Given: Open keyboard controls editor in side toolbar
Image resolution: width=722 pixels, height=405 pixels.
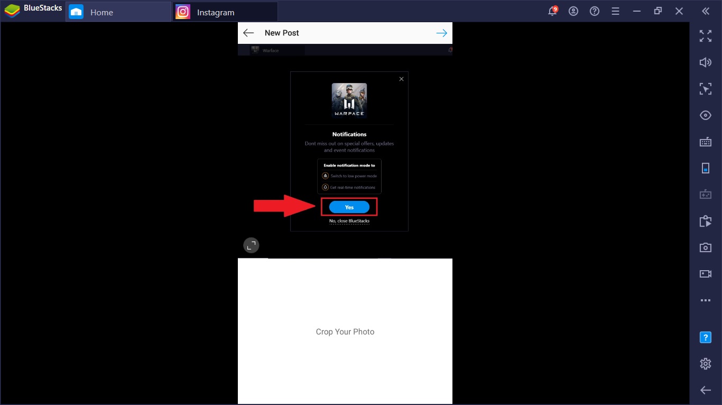Looking at the screenshot, I should tap(706, 142).
